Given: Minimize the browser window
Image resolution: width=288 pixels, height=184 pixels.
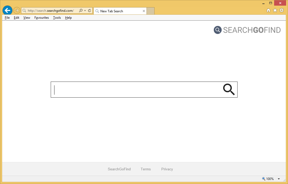Looking at the screenshot, I should [x=263, y=3].
